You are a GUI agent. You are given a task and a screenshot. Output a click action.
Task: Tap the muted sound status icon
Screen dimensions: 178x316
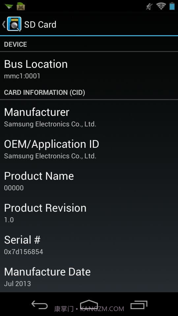[150, 7]
